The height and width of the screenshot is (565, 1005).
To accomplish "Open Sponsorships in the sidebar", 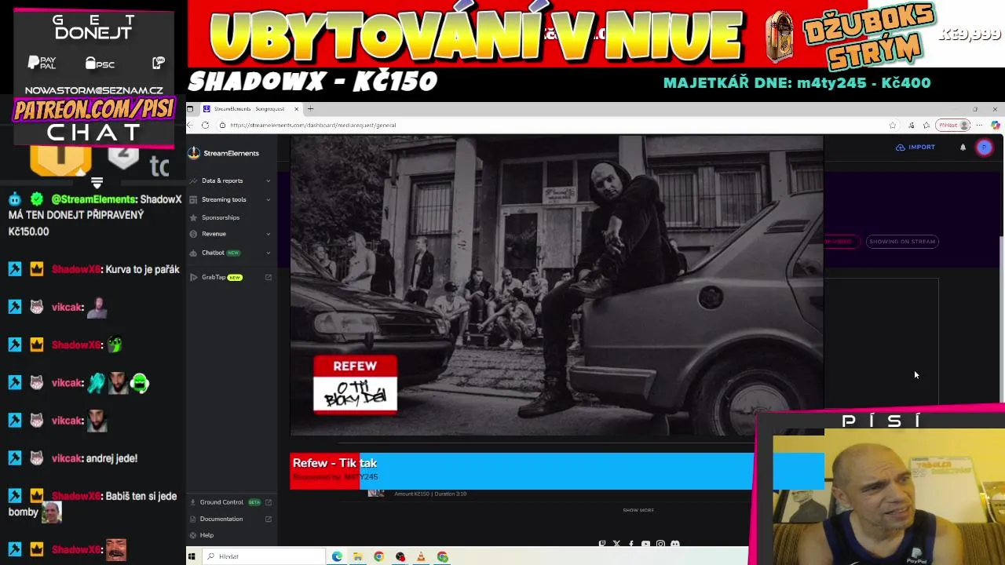I will [220, 217].
